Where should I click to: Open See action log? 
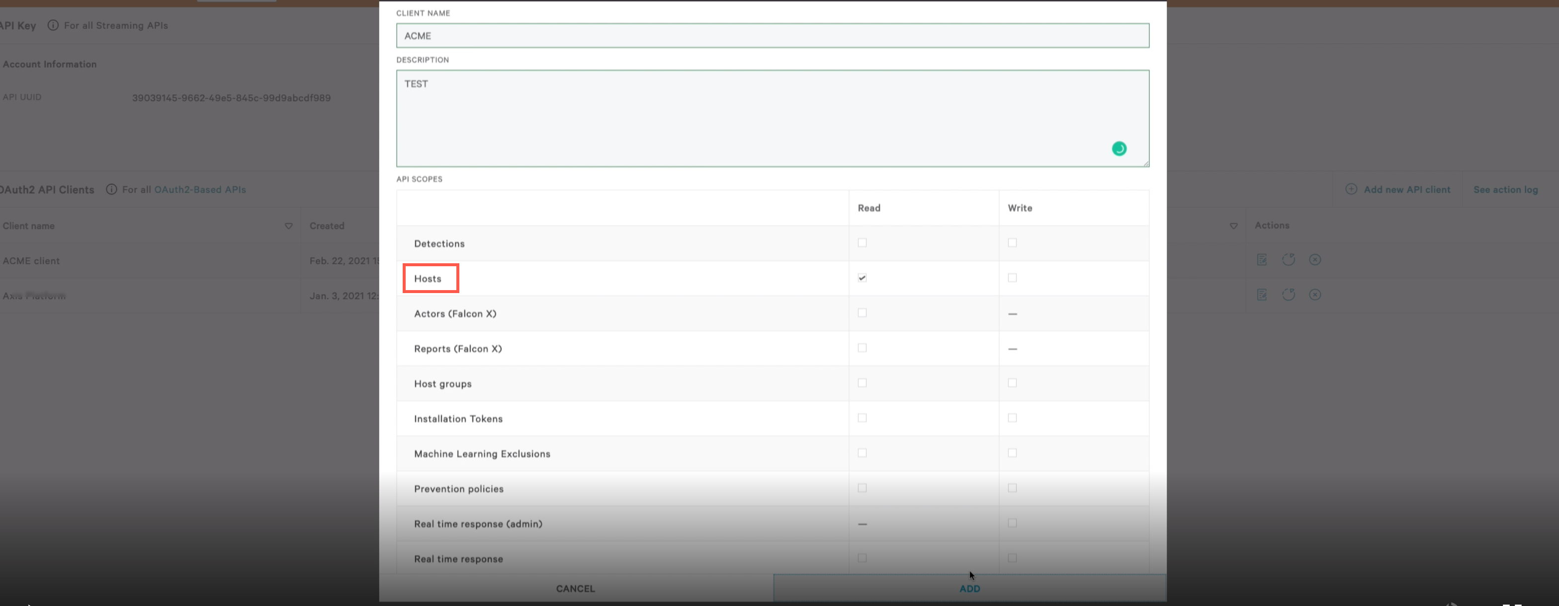coord(1505,190)
